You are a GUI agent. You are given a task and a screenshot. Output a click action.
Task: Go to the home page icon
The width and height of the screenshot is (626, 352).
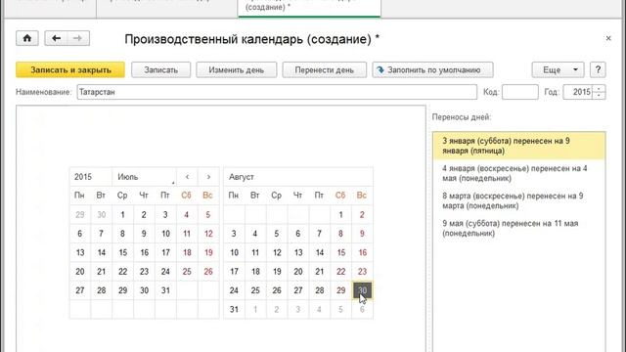27,38
